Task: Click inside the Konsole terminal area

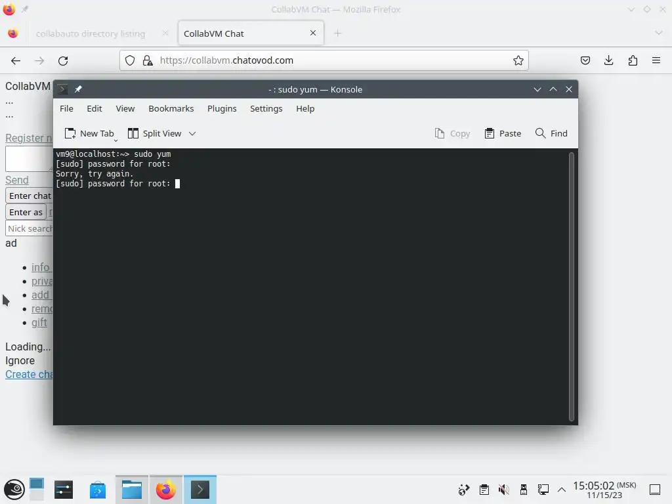Action: pyautogui.click(x=312, y=286)
